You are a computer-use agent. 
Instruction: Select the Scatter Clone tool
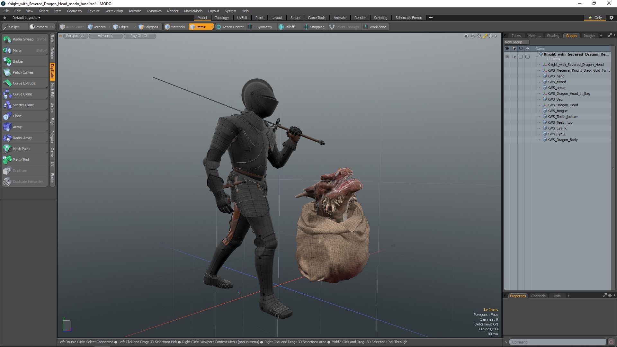pos(25,105)
